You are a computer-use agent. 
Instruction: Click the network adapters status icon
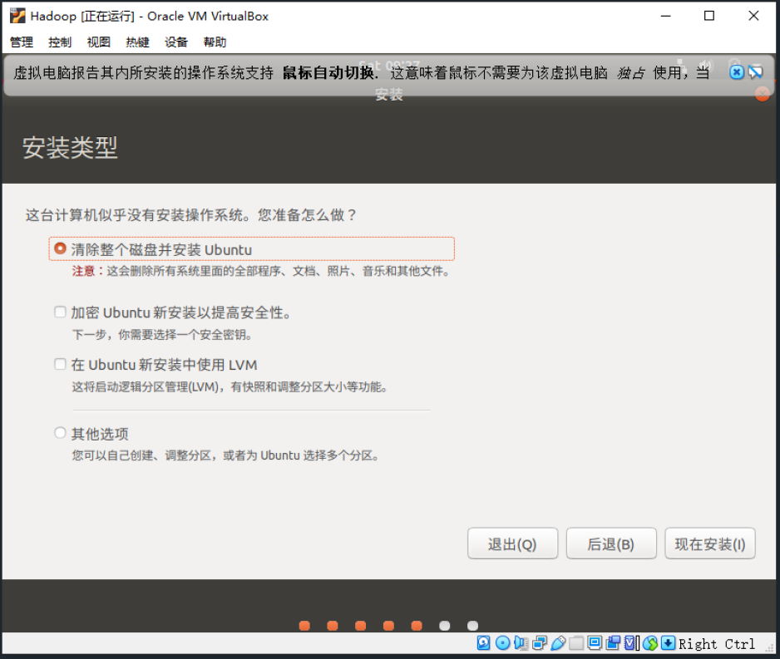[x=540, y=643]
